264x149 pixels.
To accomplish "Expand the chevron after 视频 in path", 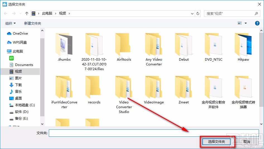I will (69, 13).
